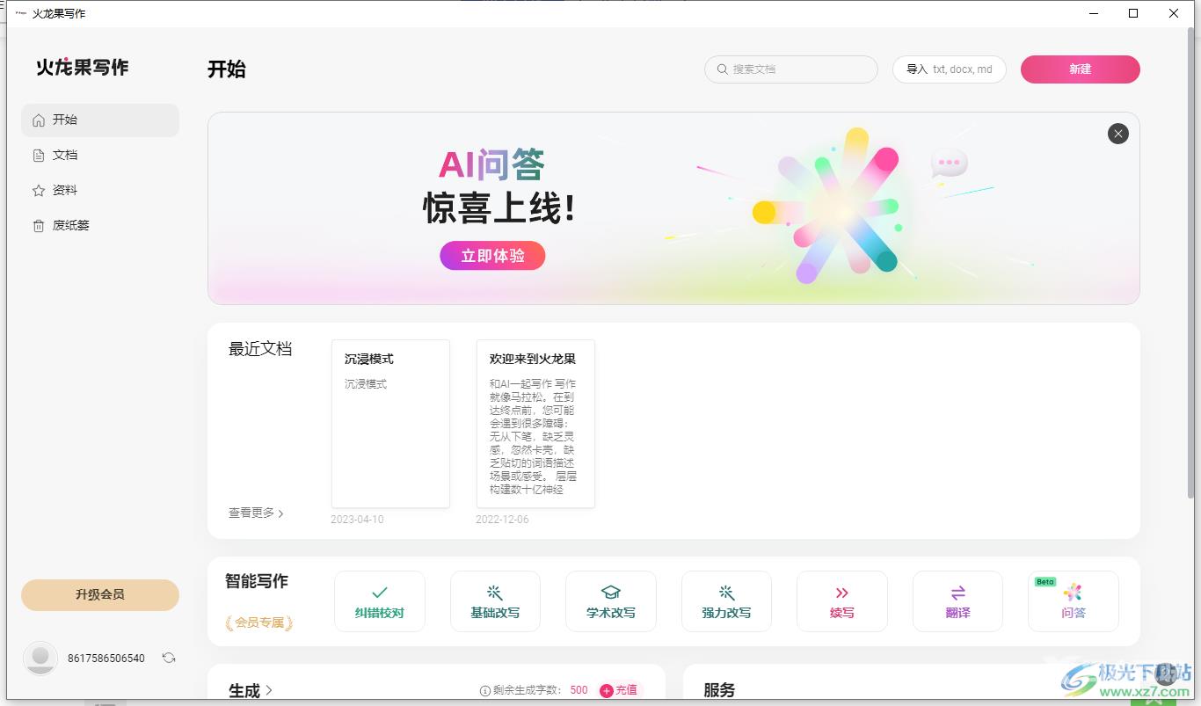Click the star icon beside 资料
The image size is (1201, 706).
39,191
